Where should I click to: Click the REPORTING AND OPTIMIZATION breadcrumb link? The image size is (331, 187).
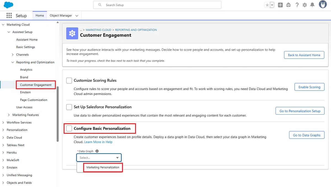[136, 30]
